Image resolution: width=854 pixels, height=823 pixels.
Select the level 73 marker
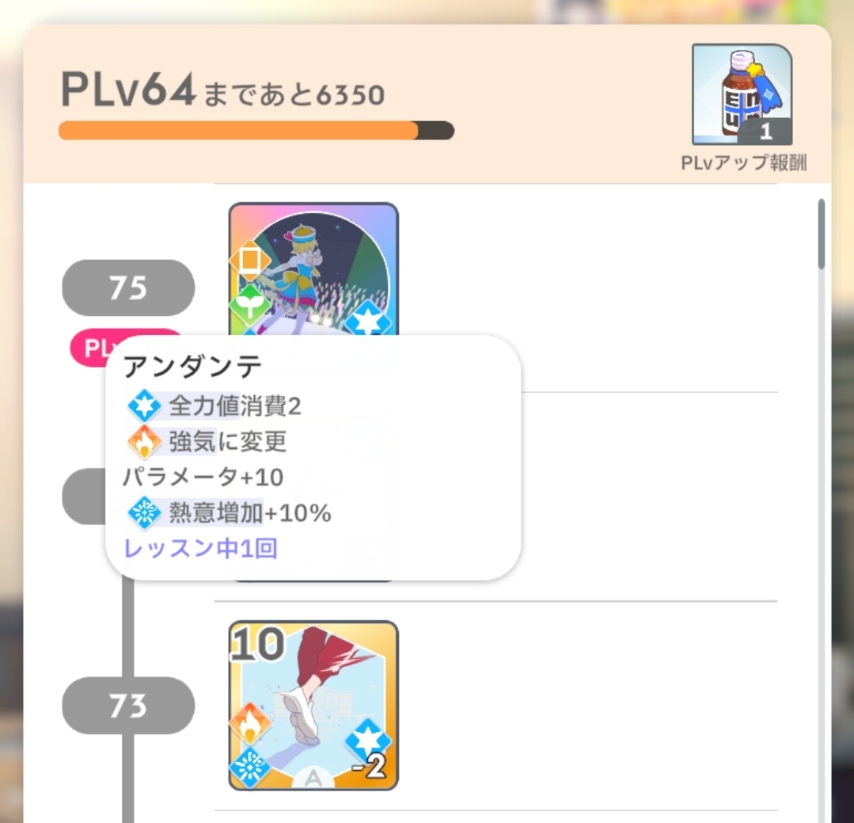pyautogui.click(x=128, y=705)
